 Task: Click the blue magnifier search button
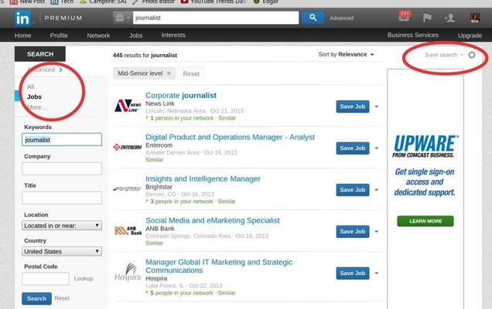click(313, 17)
